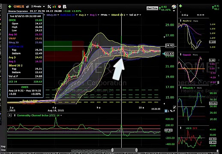Click the Real-Time button

coord(152,8)
